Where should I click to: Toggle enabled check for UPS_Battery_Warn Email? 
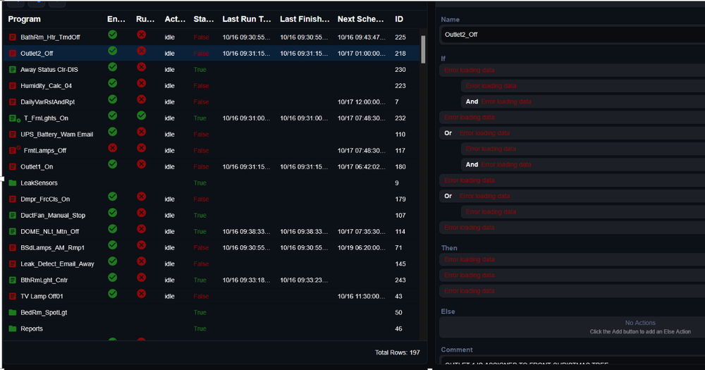[x=112, y=132]
